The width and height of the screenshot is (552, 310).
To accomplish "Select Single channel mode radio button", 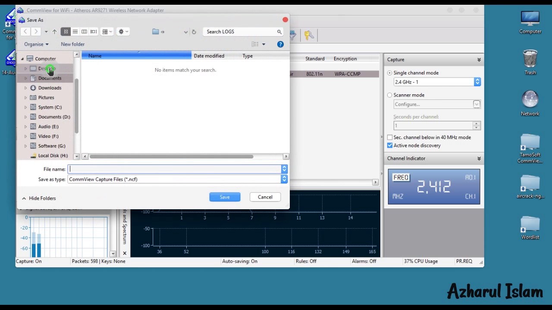I will 390,73.
